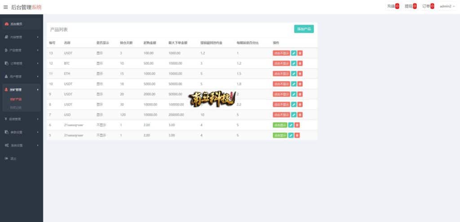
Task: Click trash icon for product number 8
Action: (300, 104)
